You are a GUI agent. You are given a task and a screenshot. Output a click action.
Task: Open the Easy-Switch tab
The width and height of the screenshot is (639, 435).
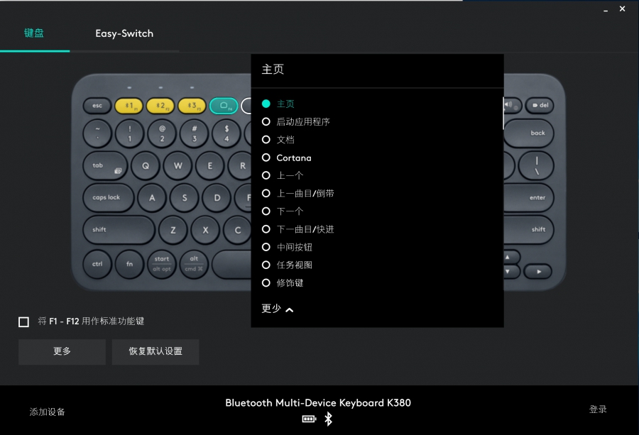point(124,33)
